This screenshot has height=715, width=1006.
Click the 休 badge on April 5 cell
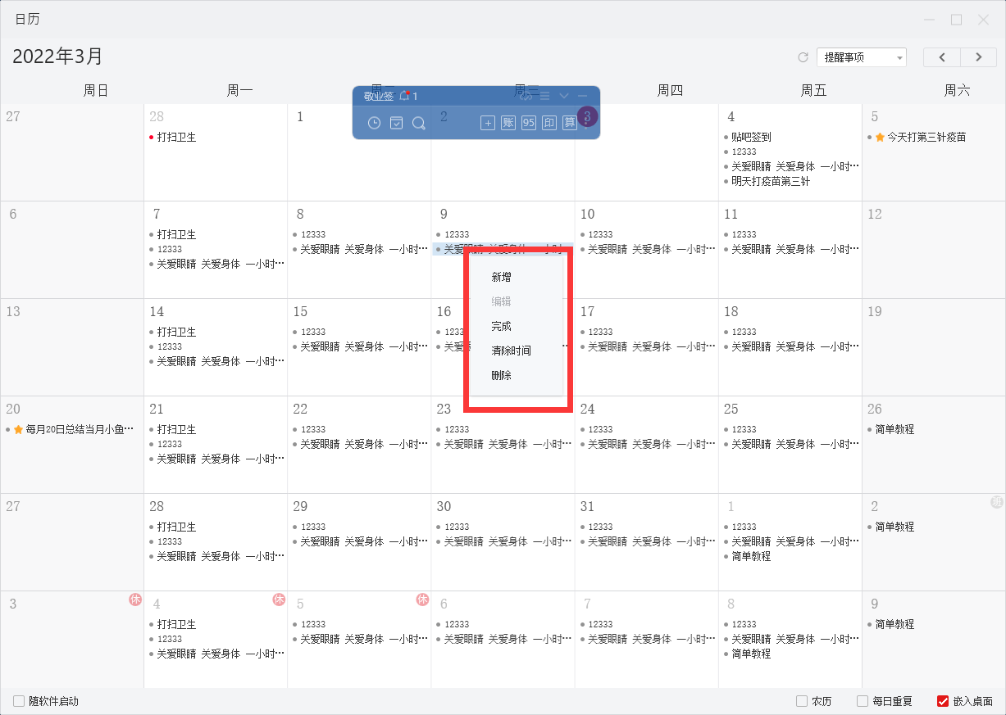pyautogui.click(x=423, y=600)
